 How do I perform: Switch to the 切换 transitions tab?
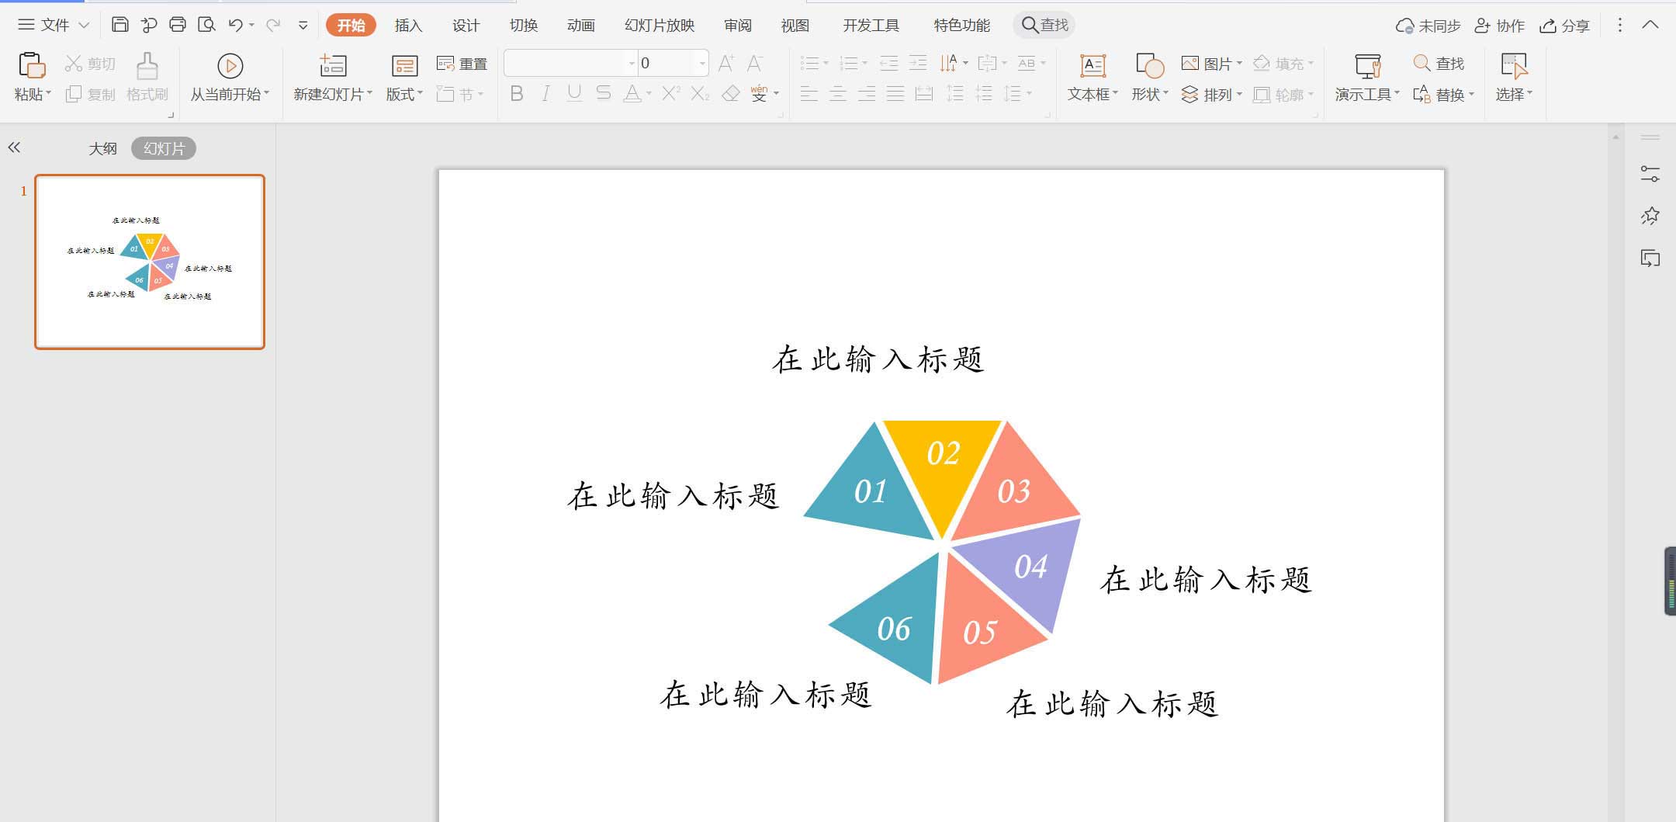pos(524,25)
